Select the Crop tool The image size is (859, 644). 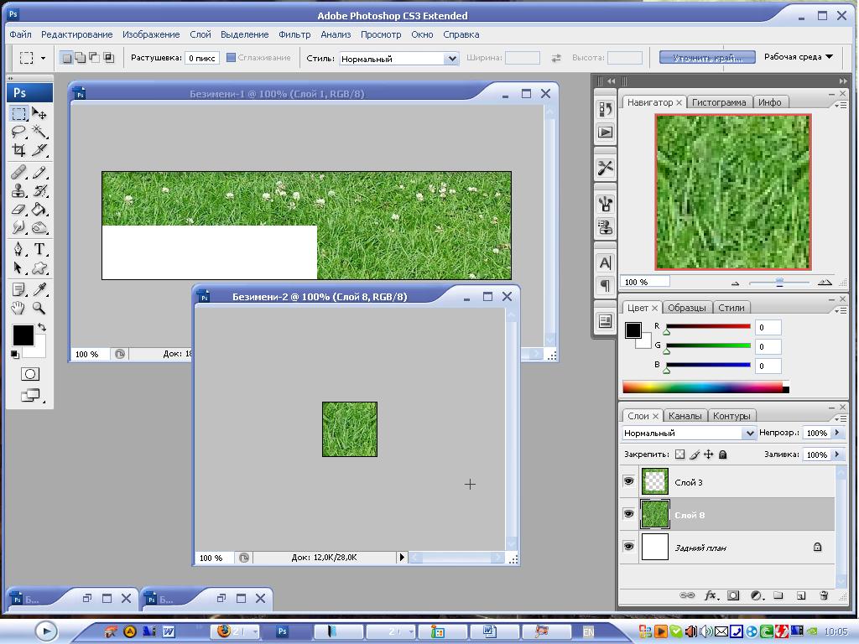pos(18,151)
